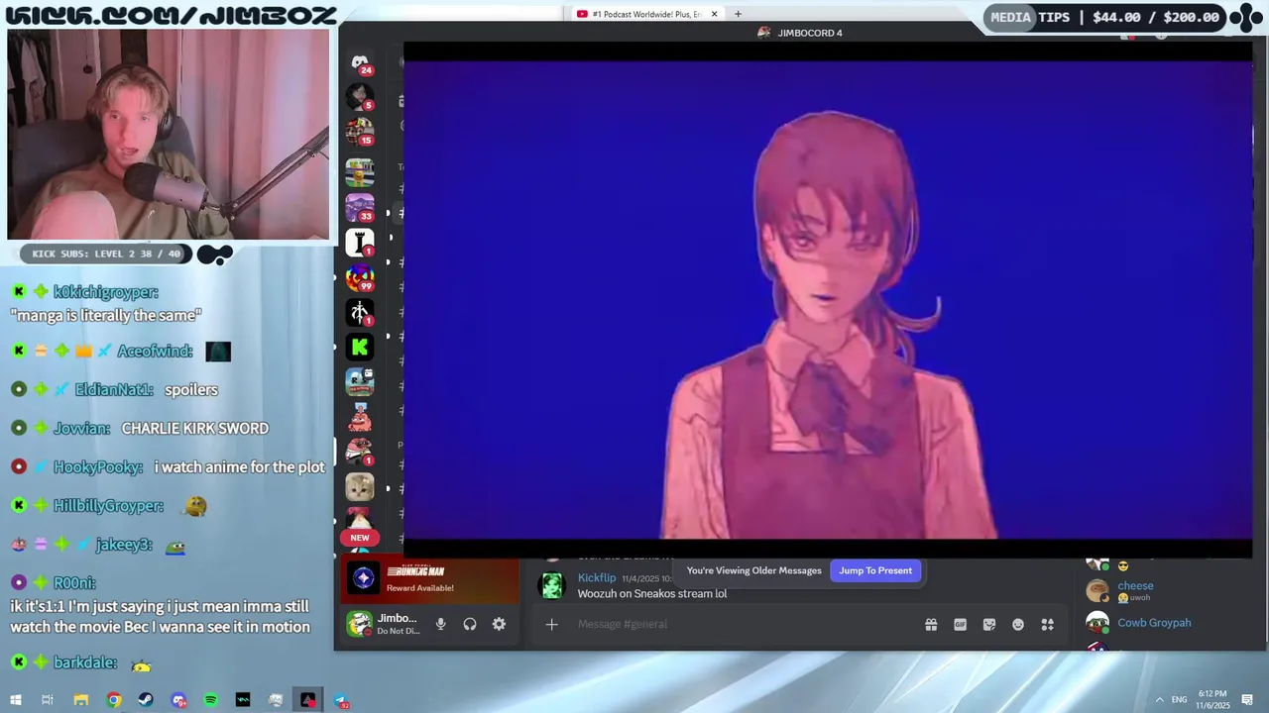Screen dimensions: 1269x713
Task: Open the white chess-piece server icon
Action: point(359,242)
